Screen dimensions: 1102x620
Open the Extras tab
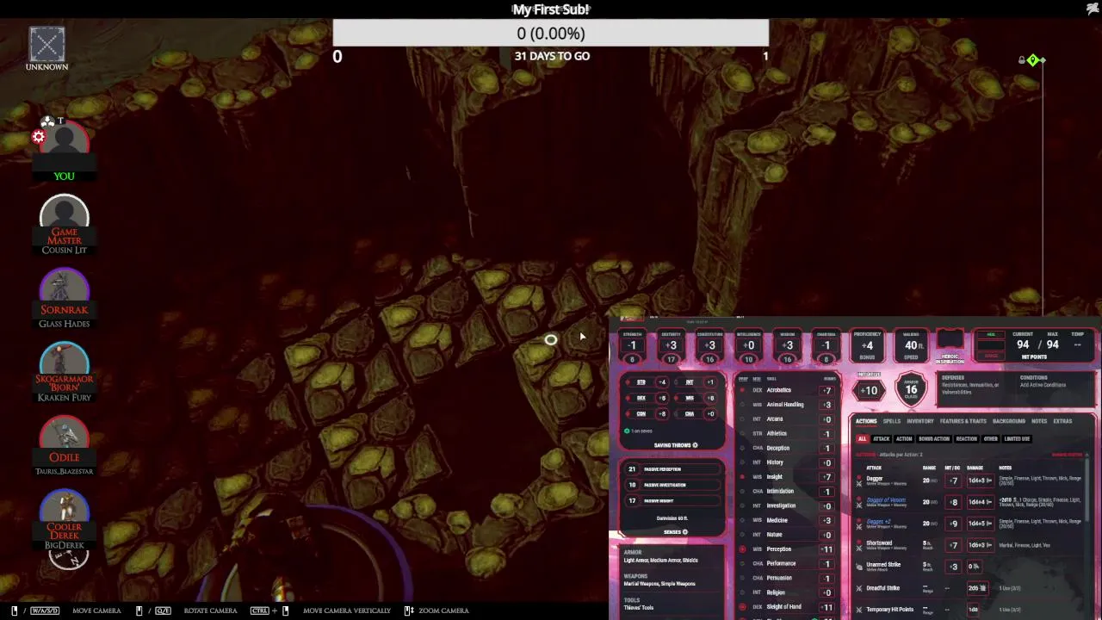click(x=1062, y=421)
